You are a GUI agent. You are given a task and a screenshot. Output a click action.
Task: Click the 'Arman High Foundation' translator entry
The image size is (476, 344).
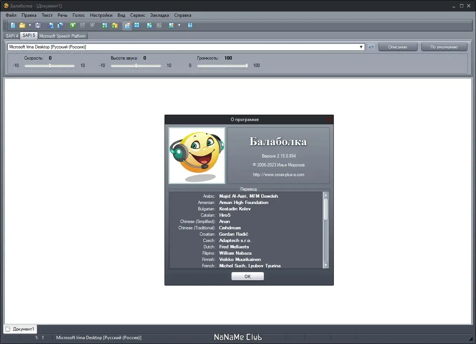244,203
